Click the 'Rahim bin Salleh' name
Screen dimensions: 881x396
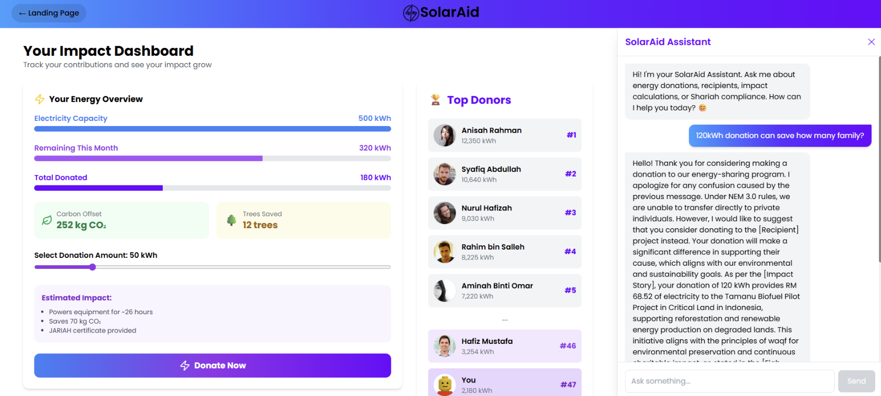(493, 247)
